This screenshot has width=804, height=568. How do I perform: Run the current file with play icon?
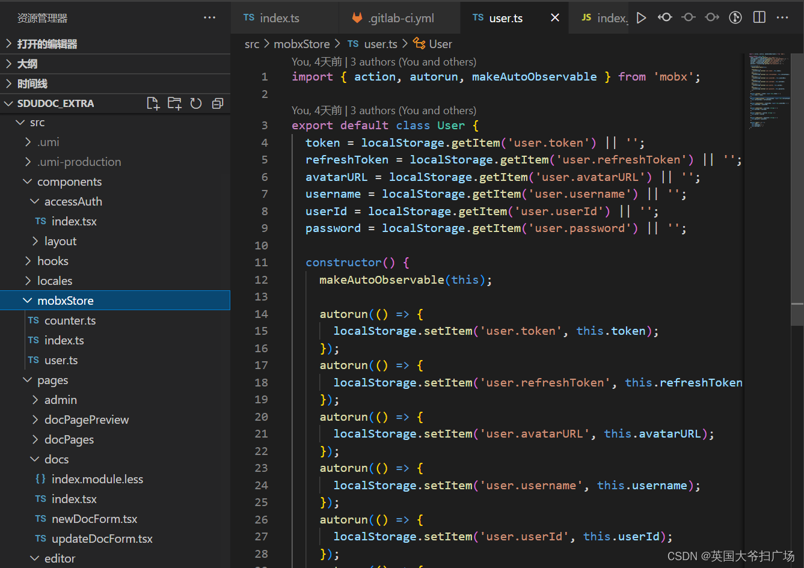coord(641,18)
